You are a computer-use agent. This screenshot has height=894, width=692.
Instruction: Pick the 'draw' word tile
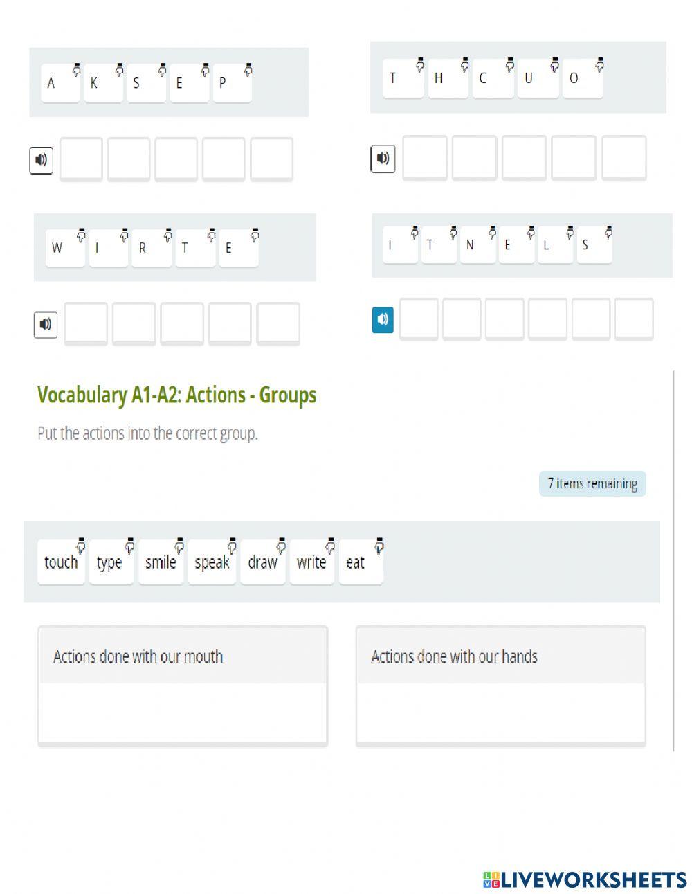[x=263, y=562]
